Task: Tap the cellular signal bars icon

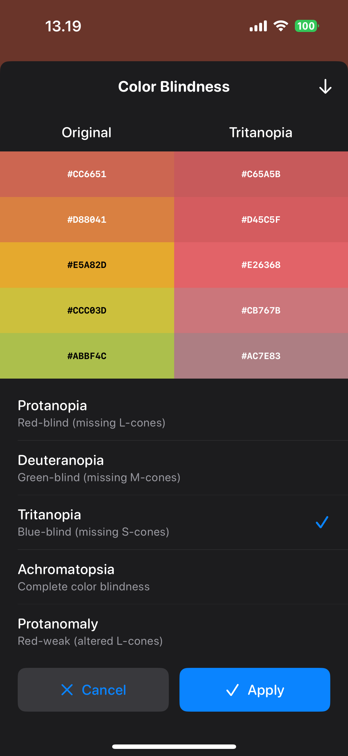Action: click(x=258, y=26)
